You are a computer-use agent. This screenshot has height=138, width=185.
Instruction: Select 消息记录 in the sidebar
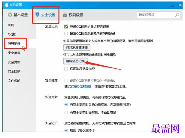coord(14,43)
